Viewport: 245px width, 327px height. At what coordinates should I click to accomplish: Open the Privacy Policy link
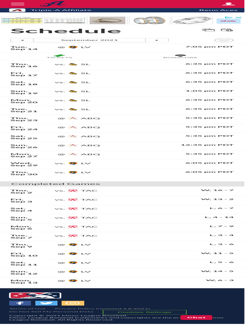(x=102, y=308)
